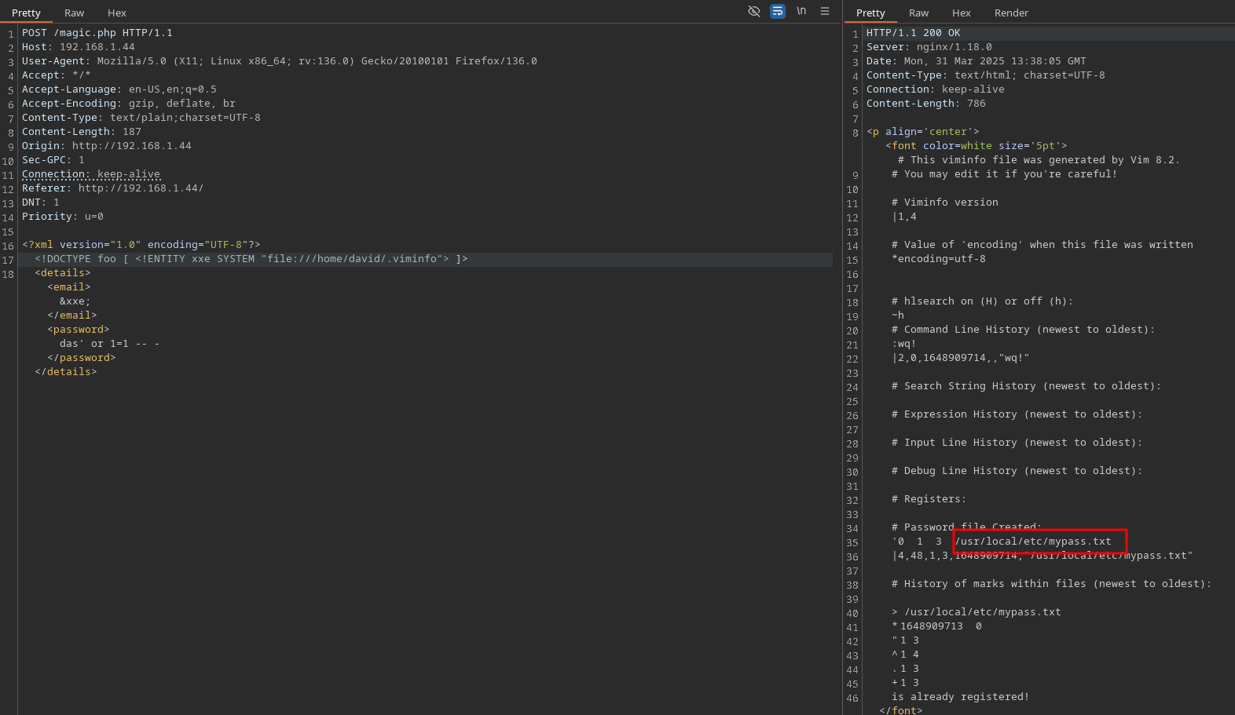Click the response Date header line
The width and height of the screenshot is (1235, 715).
coord(977,61)
